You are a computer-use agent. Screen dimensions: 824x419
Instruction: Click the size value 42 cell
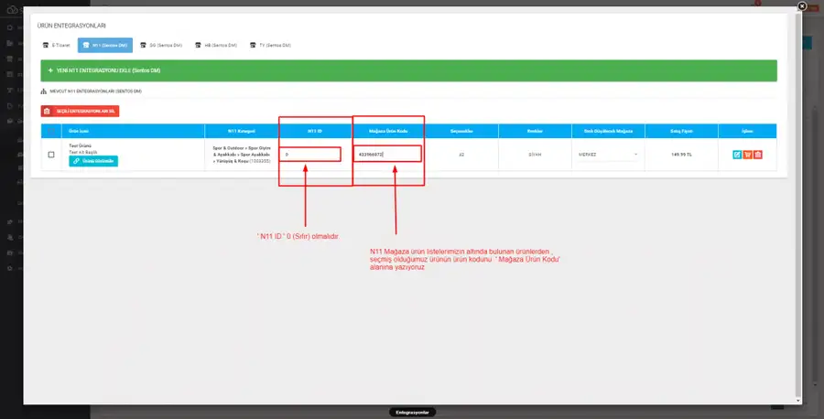[x=461, y=155]
